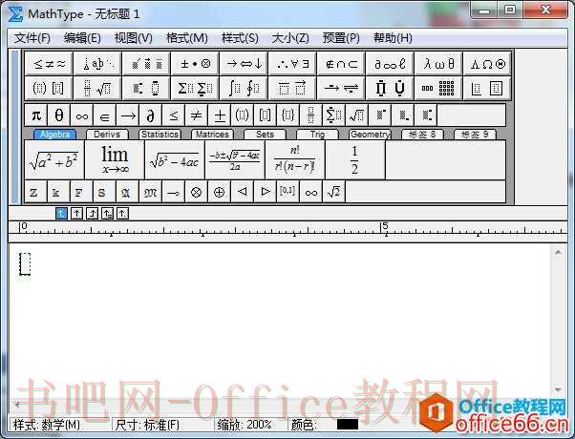
Task: Switch to the Derivs tab
Action: click(107, 135)
